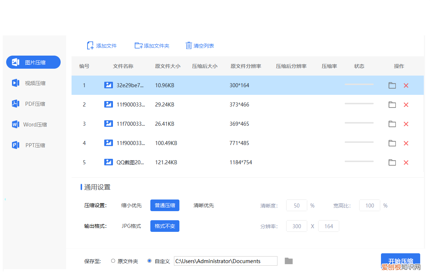Click the 添加文件夹 add folder icon

click(x=138, y=45)
